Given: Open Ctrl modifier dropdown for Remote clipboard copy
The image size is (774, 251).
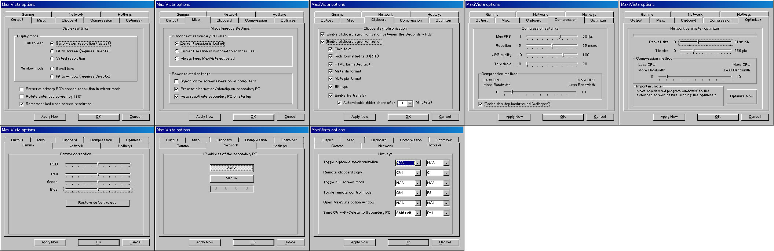Looking at the screenshot, I should click(x=417, y=173).
